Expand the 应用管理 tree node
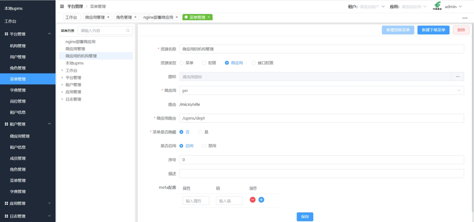The image size is (474, 222). pos(62,92)
